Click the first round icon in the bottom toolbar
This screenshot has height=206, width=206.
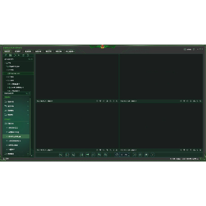point(61,155)
